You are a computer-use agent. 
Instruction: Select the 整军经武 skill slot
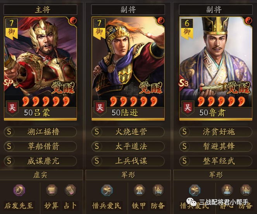tap(216, 161)
